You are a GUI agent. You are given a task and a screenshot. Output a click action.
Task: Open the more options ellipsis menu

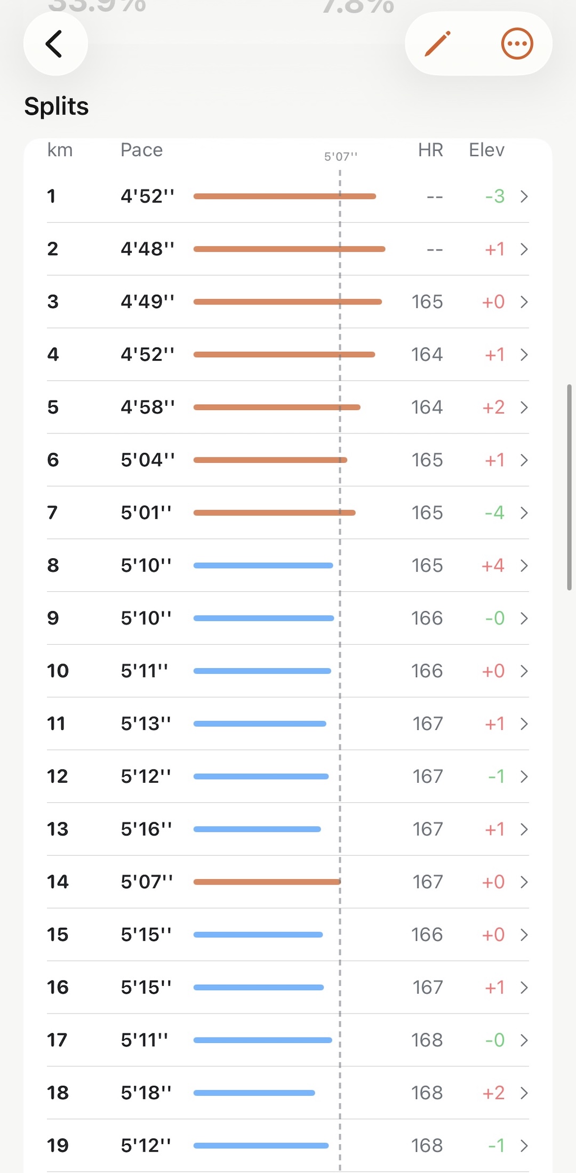point(517,44)
